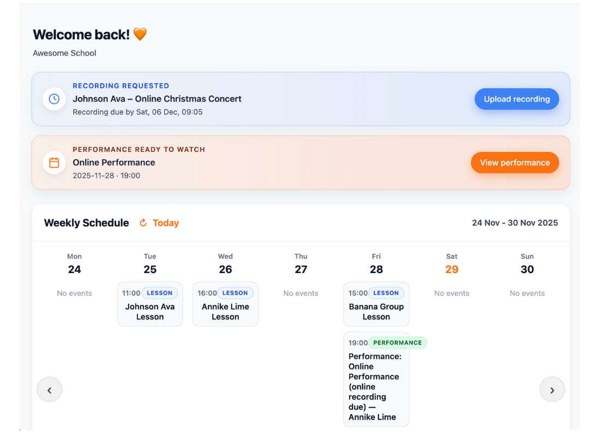The width and height of the screenshot is (600, 436).
Task: Select Saturday 29 in the week header
Action: (452, 269)
